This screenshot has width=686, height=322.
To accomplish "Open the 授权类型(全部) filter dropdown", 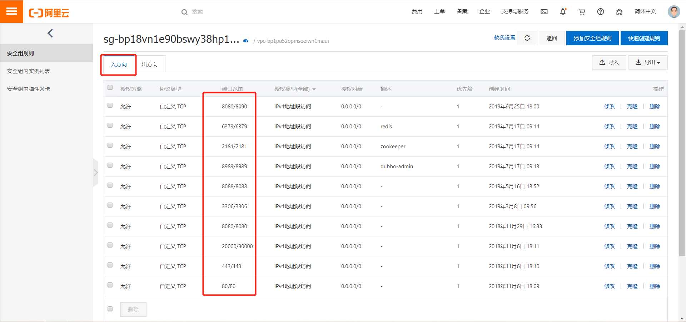I will [x=295, y=89].
